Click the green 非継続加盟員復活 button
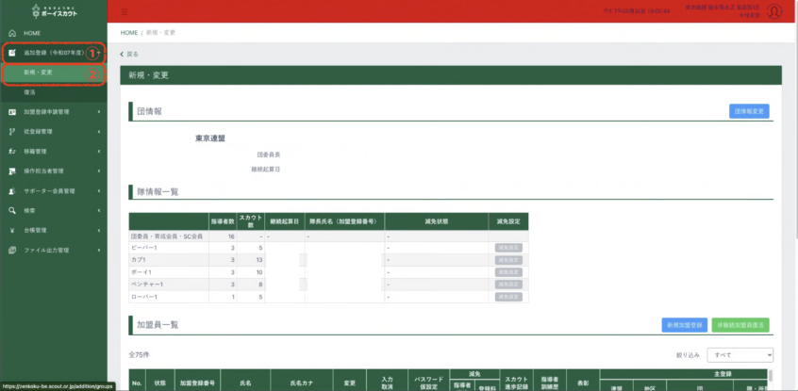Viewport: 798px width, 391px height. [740, 324]
